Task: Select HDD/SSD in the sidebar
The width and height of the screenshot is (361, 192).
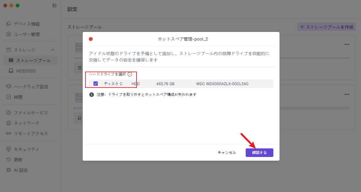Action: pos(26,71)
